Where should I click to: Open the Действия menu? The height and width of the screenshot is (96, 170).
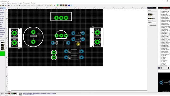point(15,3)
